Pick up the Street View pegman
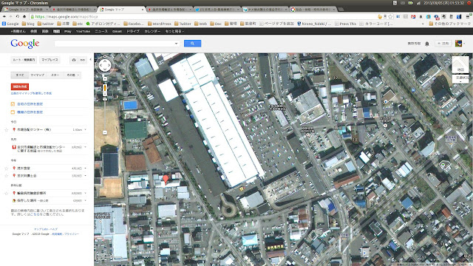473x266 pixels. pos(105,88)
